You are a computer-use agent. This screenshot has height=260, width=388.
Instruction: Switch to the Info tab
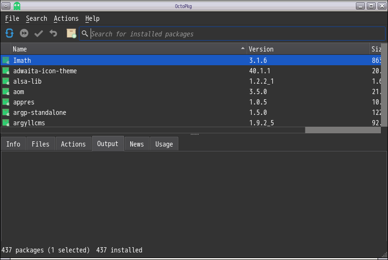coord(13,144)
